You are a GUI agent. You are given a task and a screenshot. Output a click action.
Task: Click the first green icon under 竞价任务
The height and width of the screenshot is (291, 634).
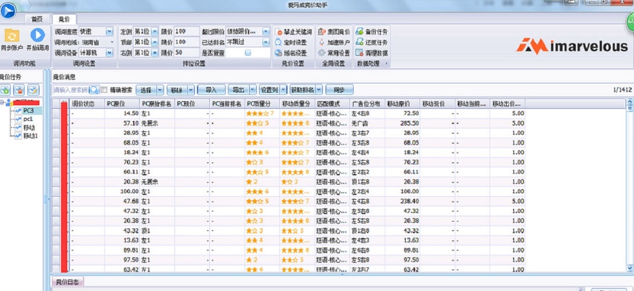point(6,90)
